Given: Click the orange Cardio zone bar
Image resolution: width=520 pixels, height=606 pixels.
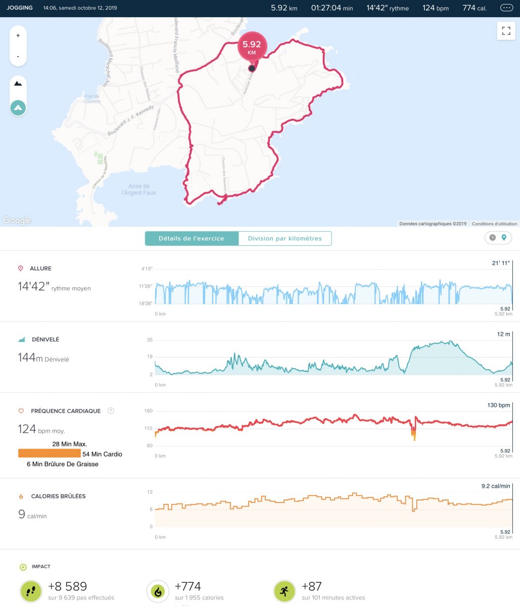Looking at the screenshot, I should 50,453.
